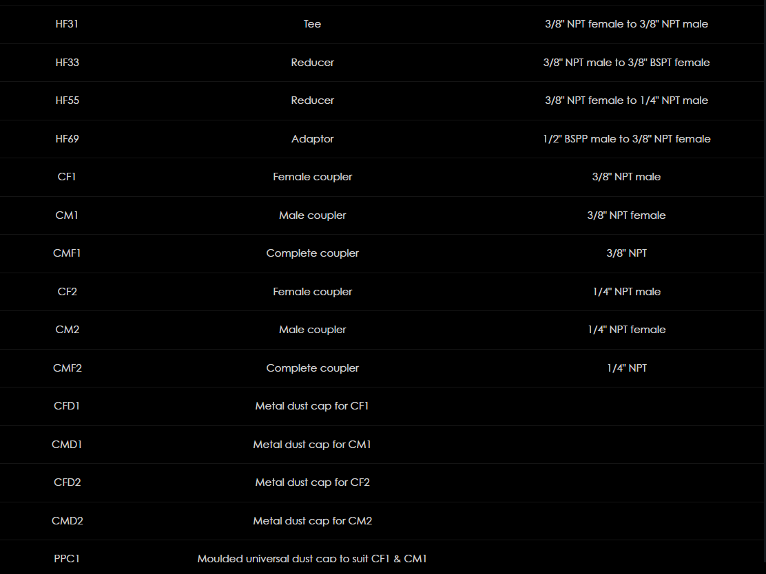
Task: Click the 3/8" NPT male to BSPT female spec
Action: tap(626, 63)
